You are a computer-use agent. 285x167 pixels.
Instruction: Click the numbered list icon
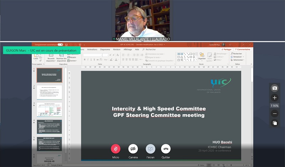click(x=129, y=55)
